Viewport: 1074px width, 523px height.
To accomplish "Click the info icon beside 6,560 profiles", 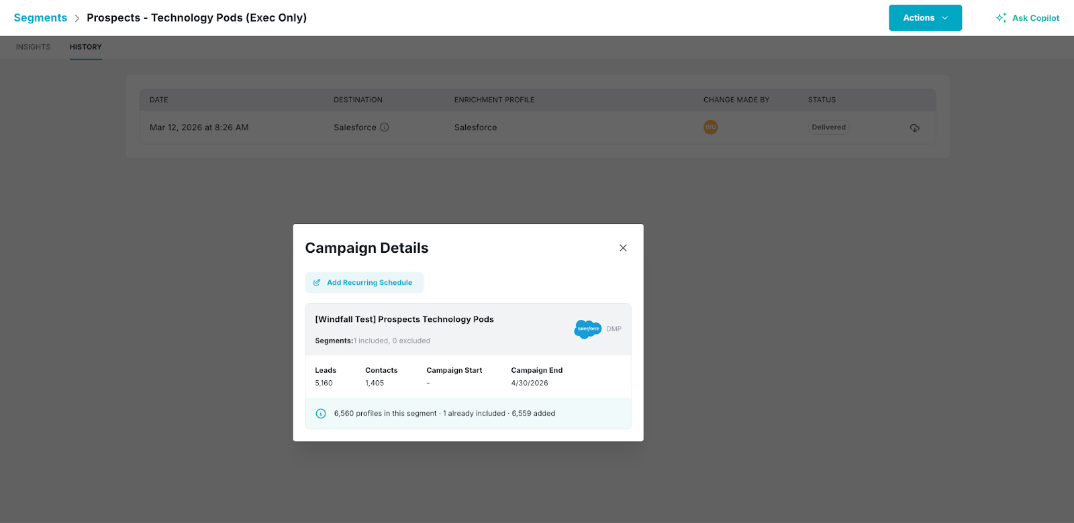I will 321,414.
